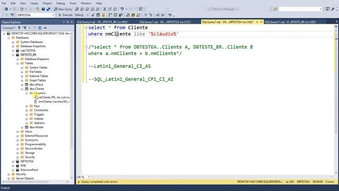Click the Results to Grid icon
Screen dimensions: 339x191
pyautogui.click(x=133, y=15)
